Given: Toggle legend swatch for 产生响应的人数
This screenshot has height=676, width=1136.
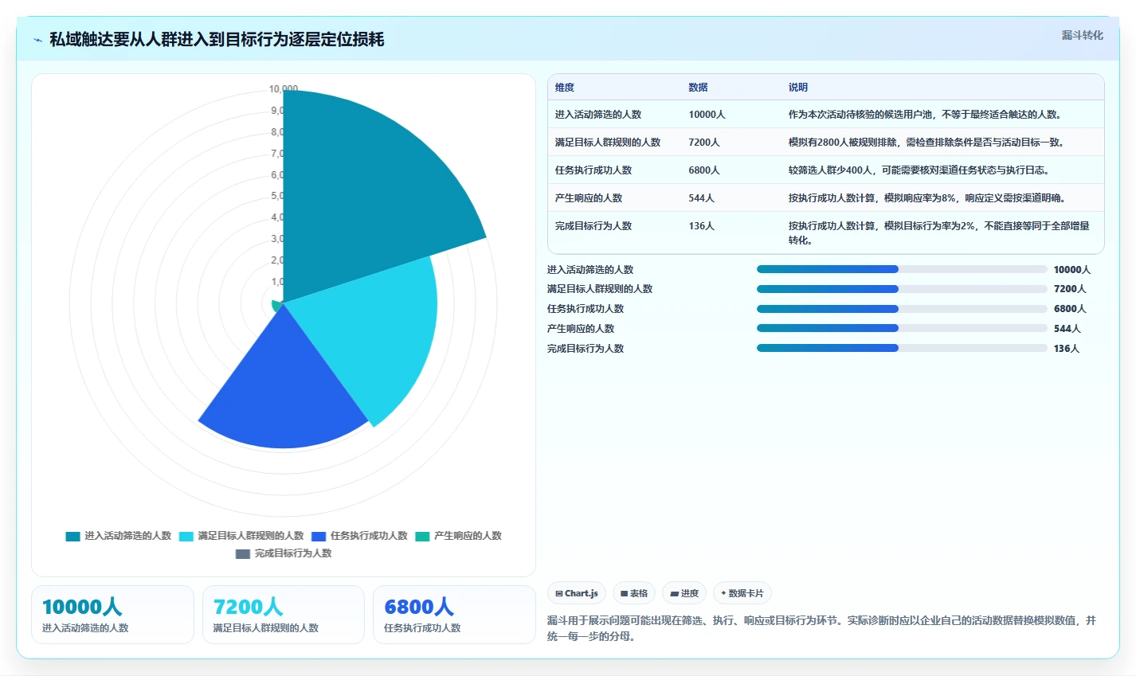Looking at the screenshot, I should click(422, 536).
